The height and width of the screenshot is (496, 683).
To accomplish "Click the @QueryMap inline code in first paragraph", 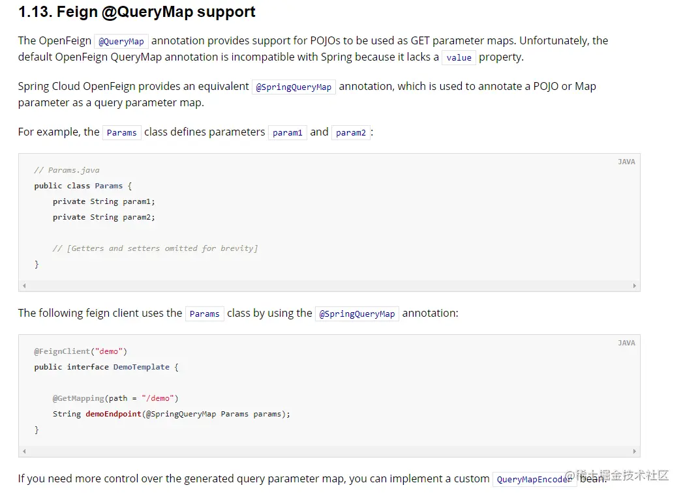I will pyautogui.click(x=121, y=41).
